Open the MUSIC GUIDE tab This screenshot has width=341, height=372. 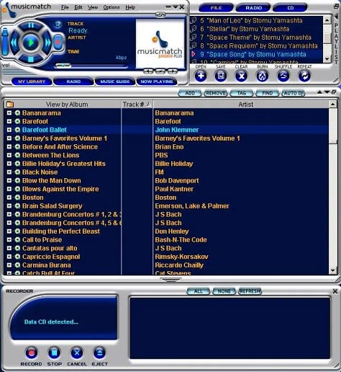(x=115, y=81)
